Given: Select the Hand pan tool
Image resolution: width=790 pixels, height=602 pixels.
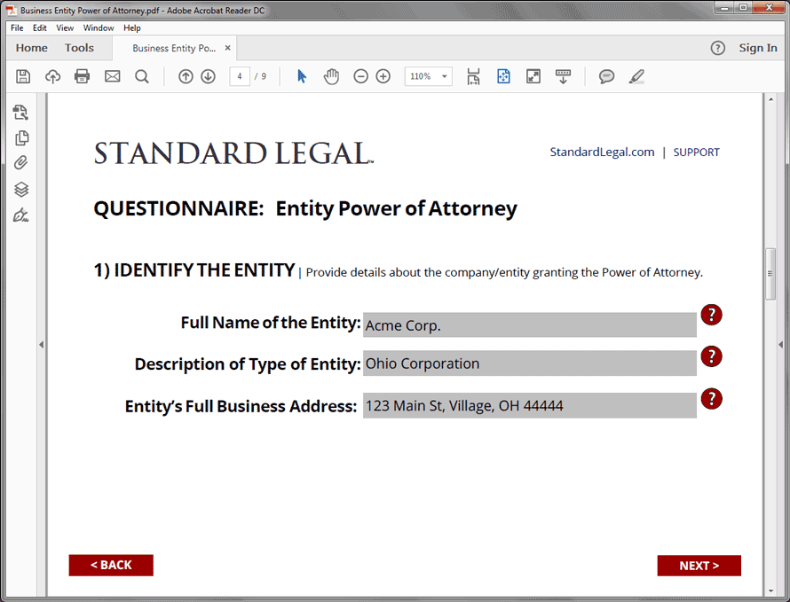Looking at the screenshot, I should tap(331, 76).
